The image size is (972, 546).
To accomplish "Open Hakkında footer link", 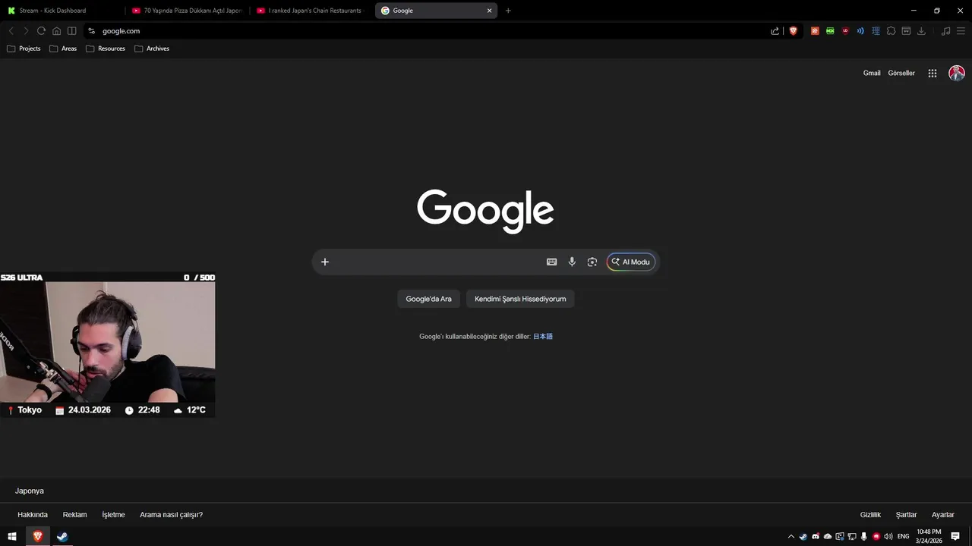I will (x=33, y=515).
